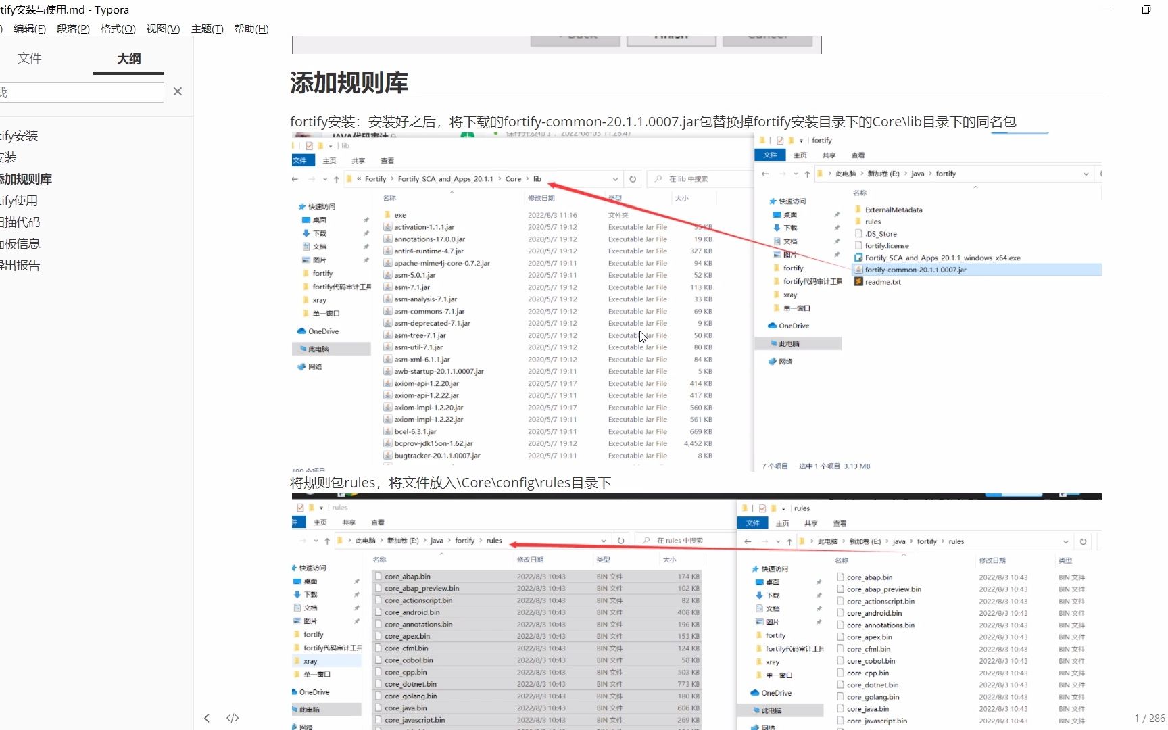
Task: Open the 格式(O) menu
Action: click(118, 28)
